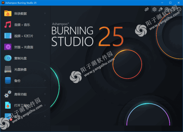The height and width of the screenshot is (132, 183).
Task: Change theme using the paintbrush icon
Action: tap(161, 9)
